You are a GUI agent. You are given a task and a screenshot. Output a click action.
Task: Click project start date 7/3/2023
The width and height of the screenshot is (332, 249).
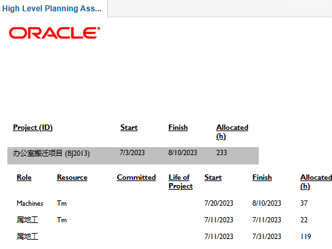point(132,152)
